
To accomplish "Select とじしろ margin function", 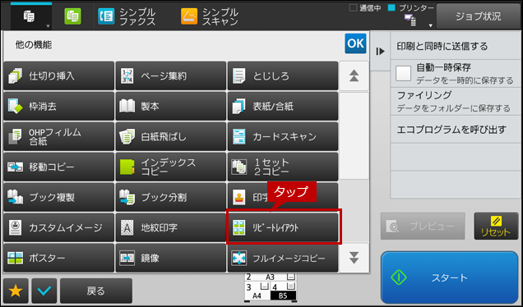I will pyautogui.click(x=283, y=76).
